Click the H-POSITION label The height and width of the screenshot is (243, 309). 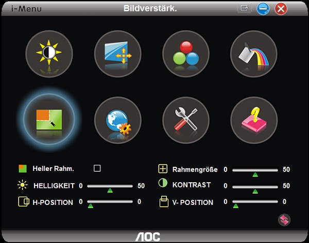[x=53, y=202]
